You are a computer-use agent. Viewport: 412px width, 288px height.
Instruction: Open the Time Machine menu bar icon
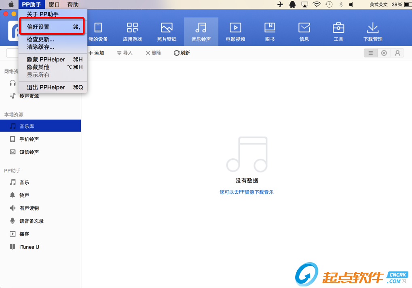click(x=329, y=4)
